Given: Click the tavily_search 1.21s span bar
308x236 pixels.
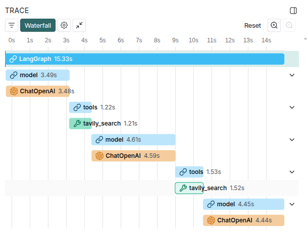Looking at the screenshot, I should point(80,124).
